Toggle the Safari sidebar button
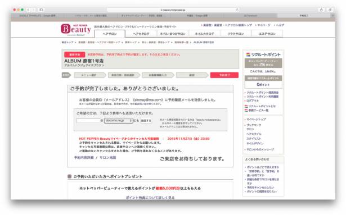This screenshot has width=346, height=215. coord(41,10)
